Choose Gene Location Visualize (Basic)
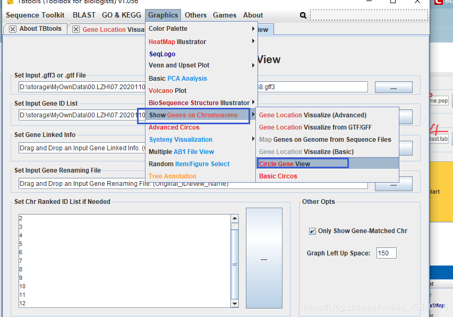Image resolution: width=453 pixels, height=317 pixels. [327, 152]
